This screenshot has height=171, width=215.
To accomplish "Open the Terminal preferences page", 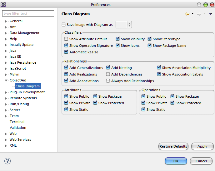I will click(17, 122).
